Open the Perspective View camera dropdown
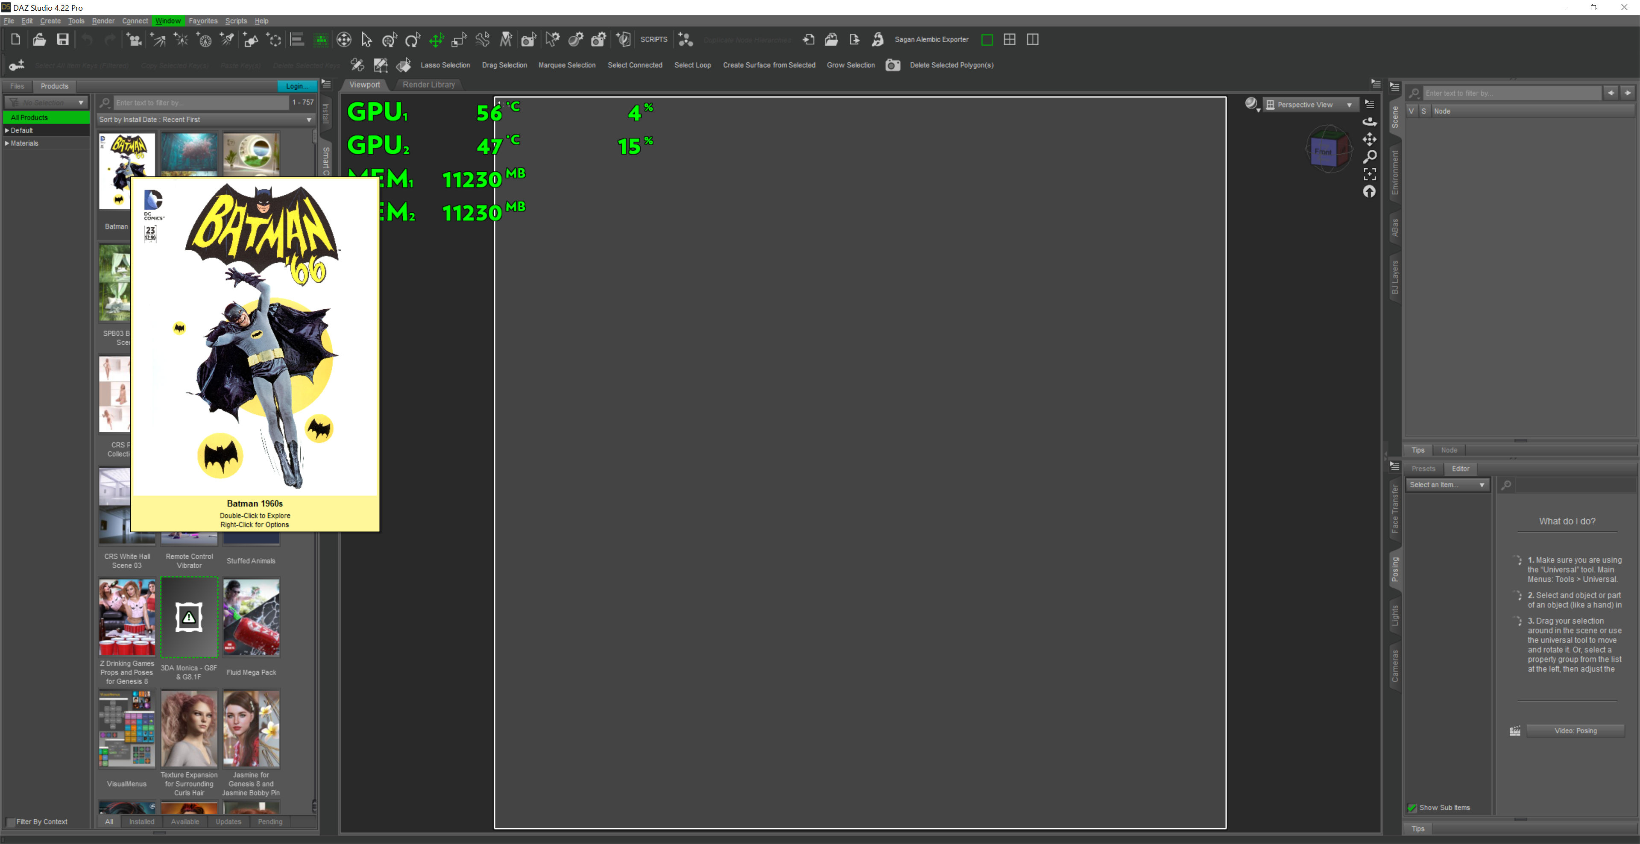The height and width of the screenshot is (844, 1640). [1312, 105]
